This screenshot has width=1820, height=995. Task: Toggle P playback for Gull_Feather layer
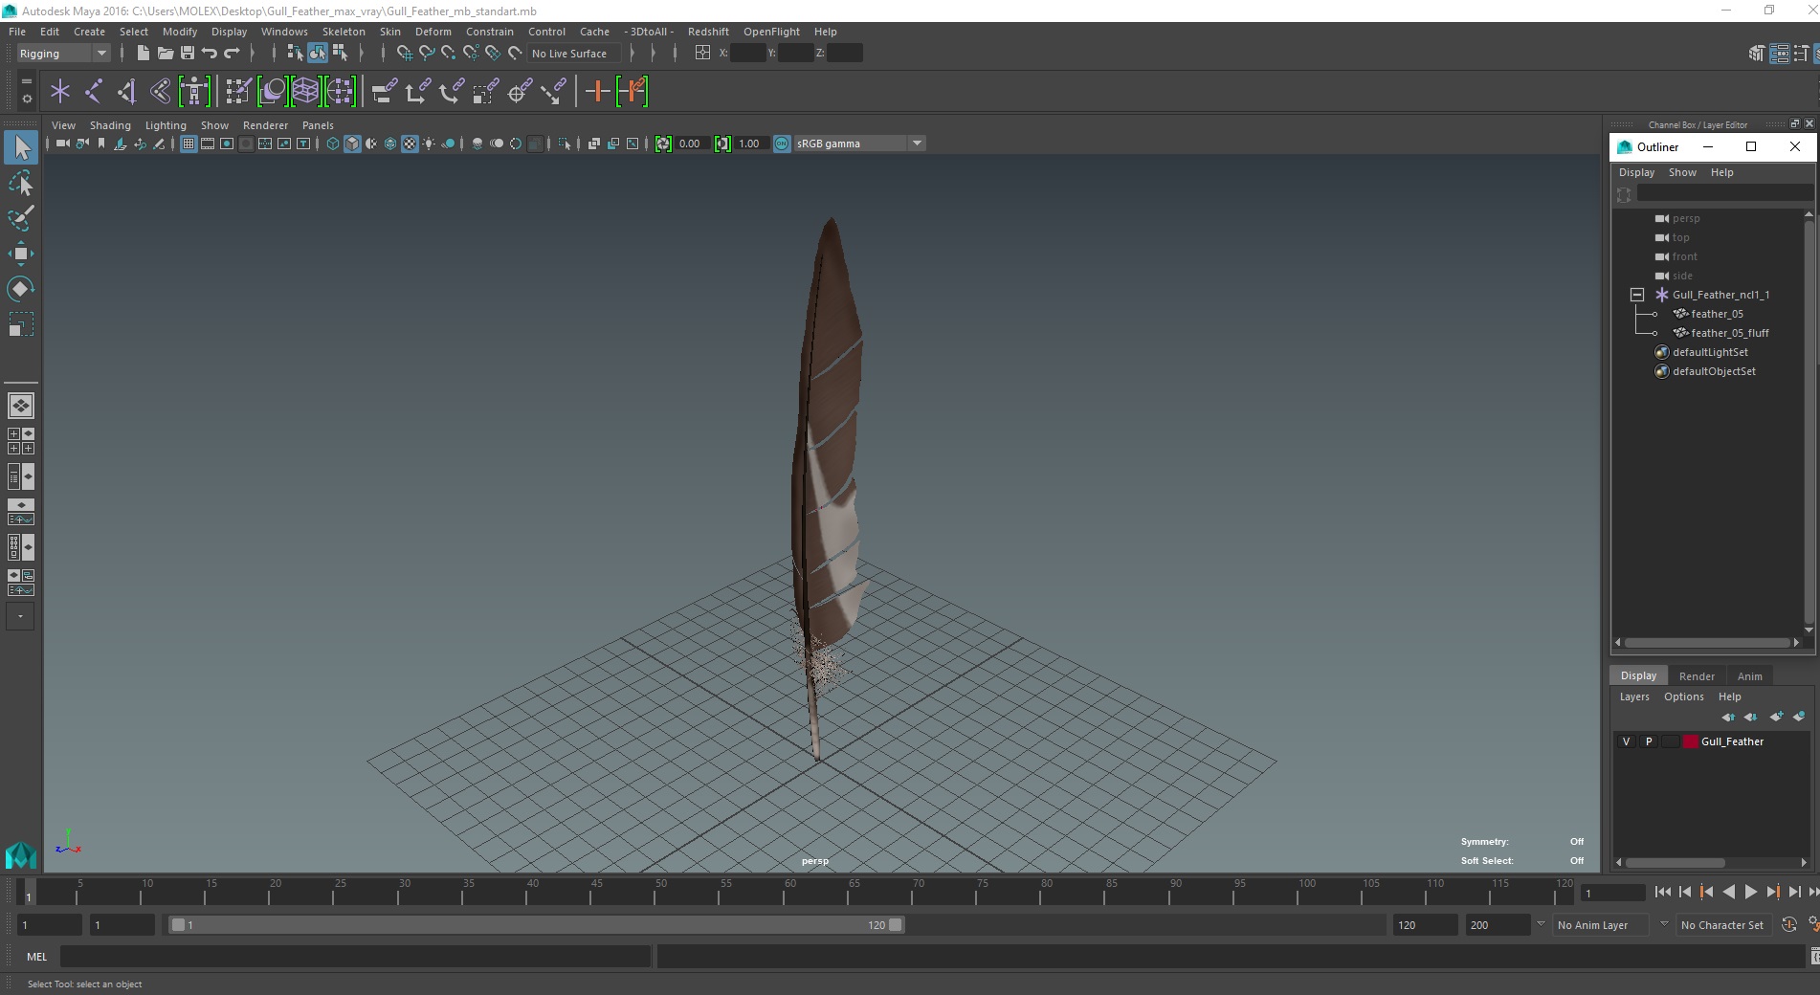1648,741
